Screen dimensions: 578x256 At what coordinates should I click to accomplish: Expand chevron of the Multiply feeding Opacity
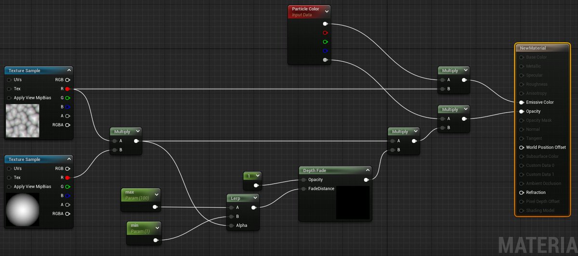(x=465, y=110)
